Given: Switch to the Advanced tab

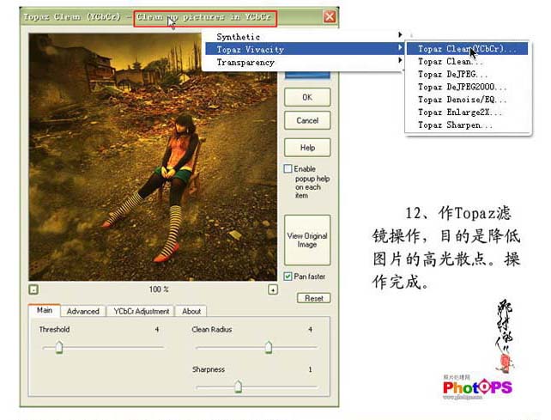Looking at the screenshot, I should (83, 311).
